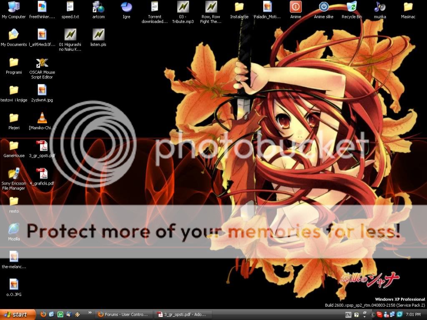Click the 7:01 PM system clock
Screen dimensions: 427x320
(414, 315)
